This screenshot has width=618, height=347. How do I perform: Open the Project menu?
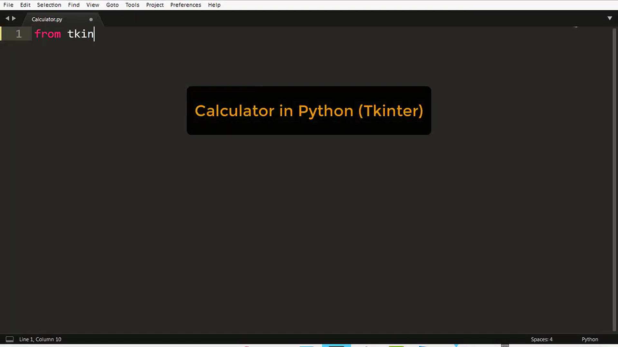click(155, 5)
